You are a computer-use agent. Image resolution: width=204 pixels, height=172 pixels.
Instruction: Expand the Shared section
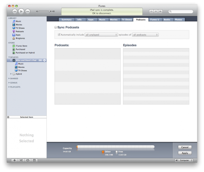[9, 78]
